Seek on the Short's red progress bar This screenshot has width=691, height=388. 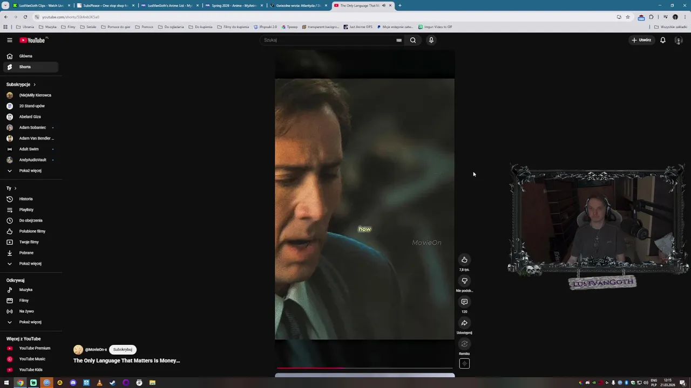click(364, 369)
